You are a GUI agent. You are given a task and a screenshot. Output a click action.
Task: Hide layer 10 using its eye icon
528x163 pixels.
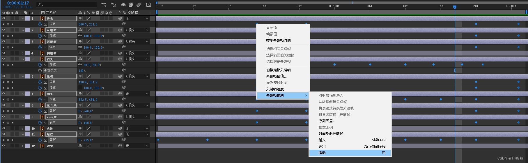click(x=4, y=129)
